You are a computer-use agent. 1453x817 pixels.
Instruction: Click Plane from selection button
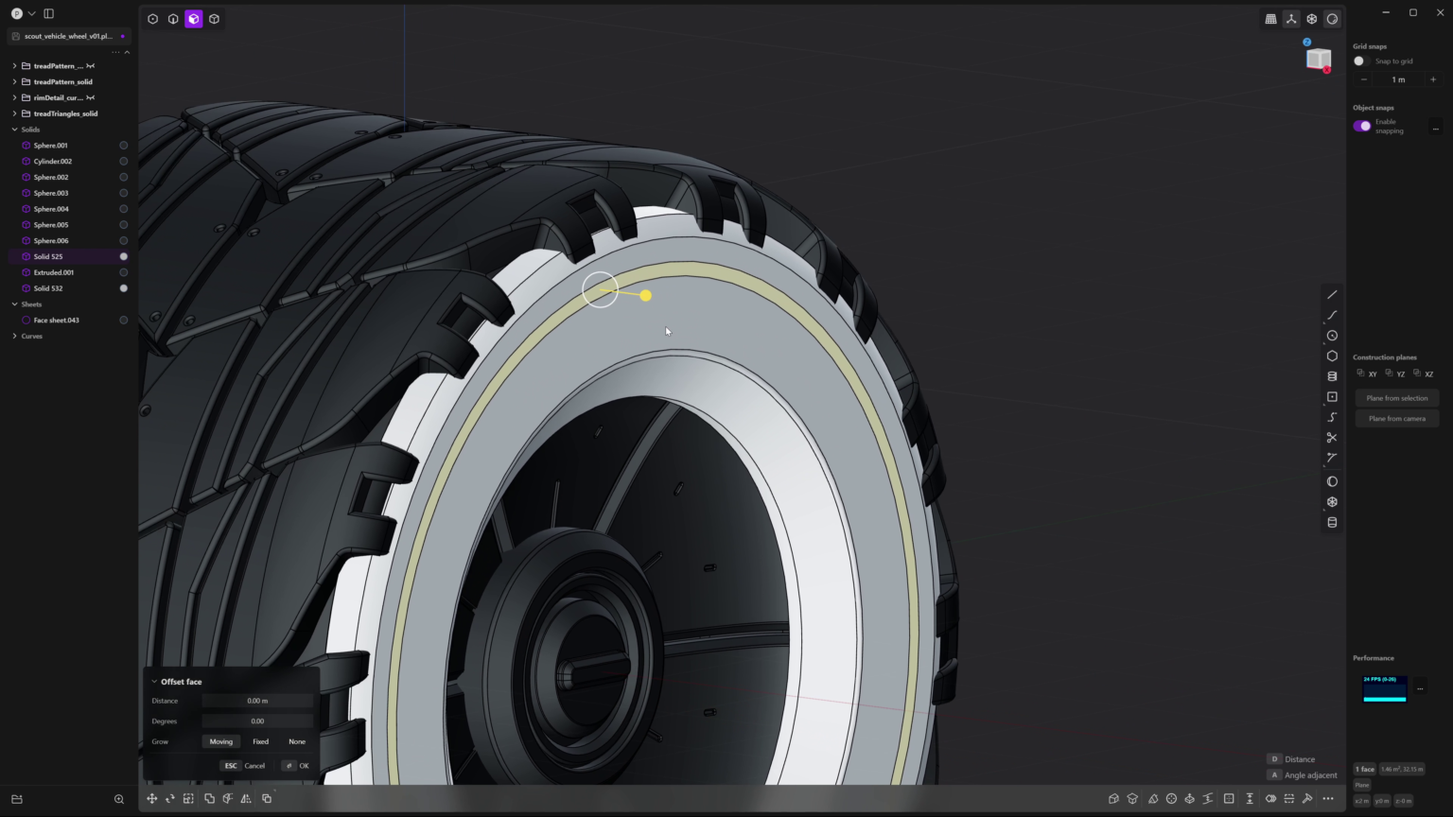click(1397, 398)
